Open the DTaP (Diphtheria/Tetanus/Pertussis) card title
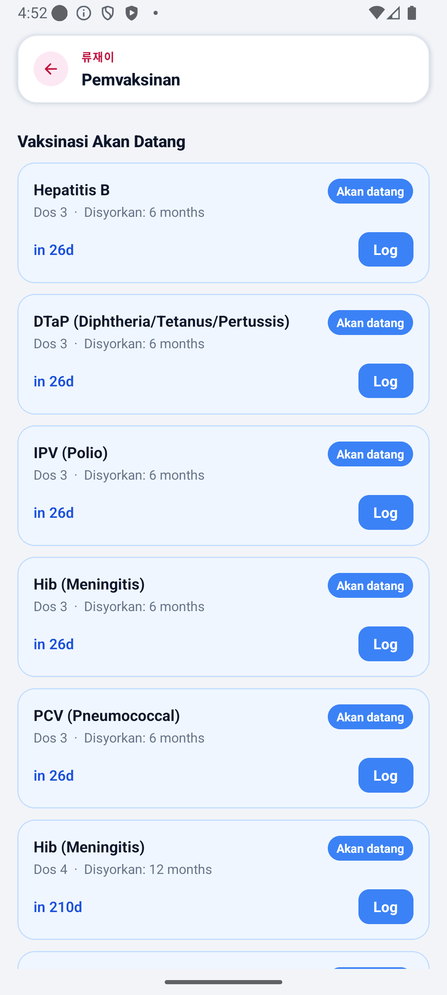 161,321
